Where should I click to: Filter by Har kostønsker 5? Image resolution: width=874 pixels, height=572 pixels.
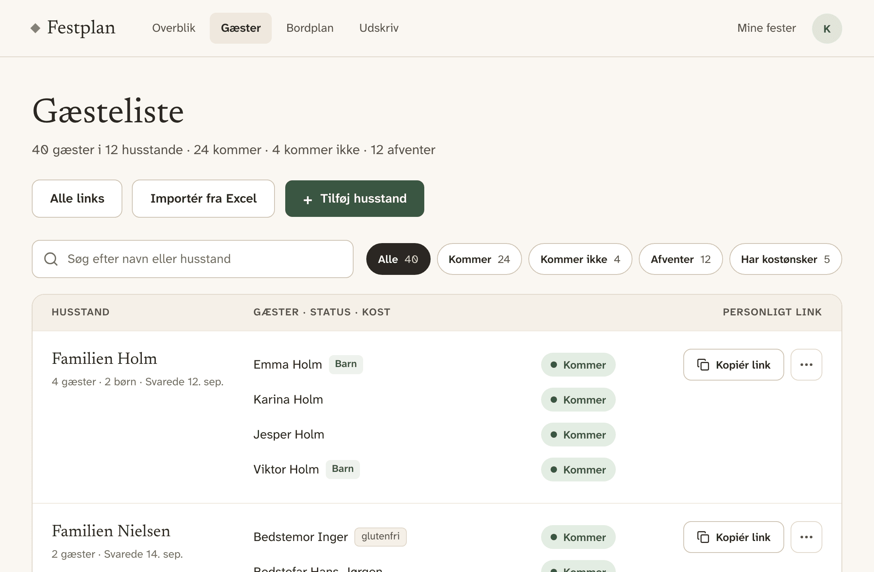pos(785,259)
